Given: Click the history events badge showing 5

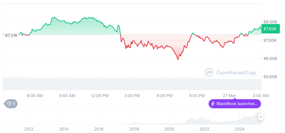Looking at the screenshot, I should (x=11, y=103).
